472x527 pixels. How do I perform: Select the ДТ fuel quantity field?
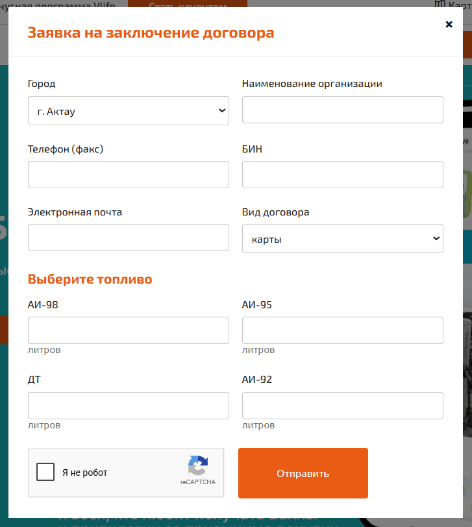coord(129,406)
